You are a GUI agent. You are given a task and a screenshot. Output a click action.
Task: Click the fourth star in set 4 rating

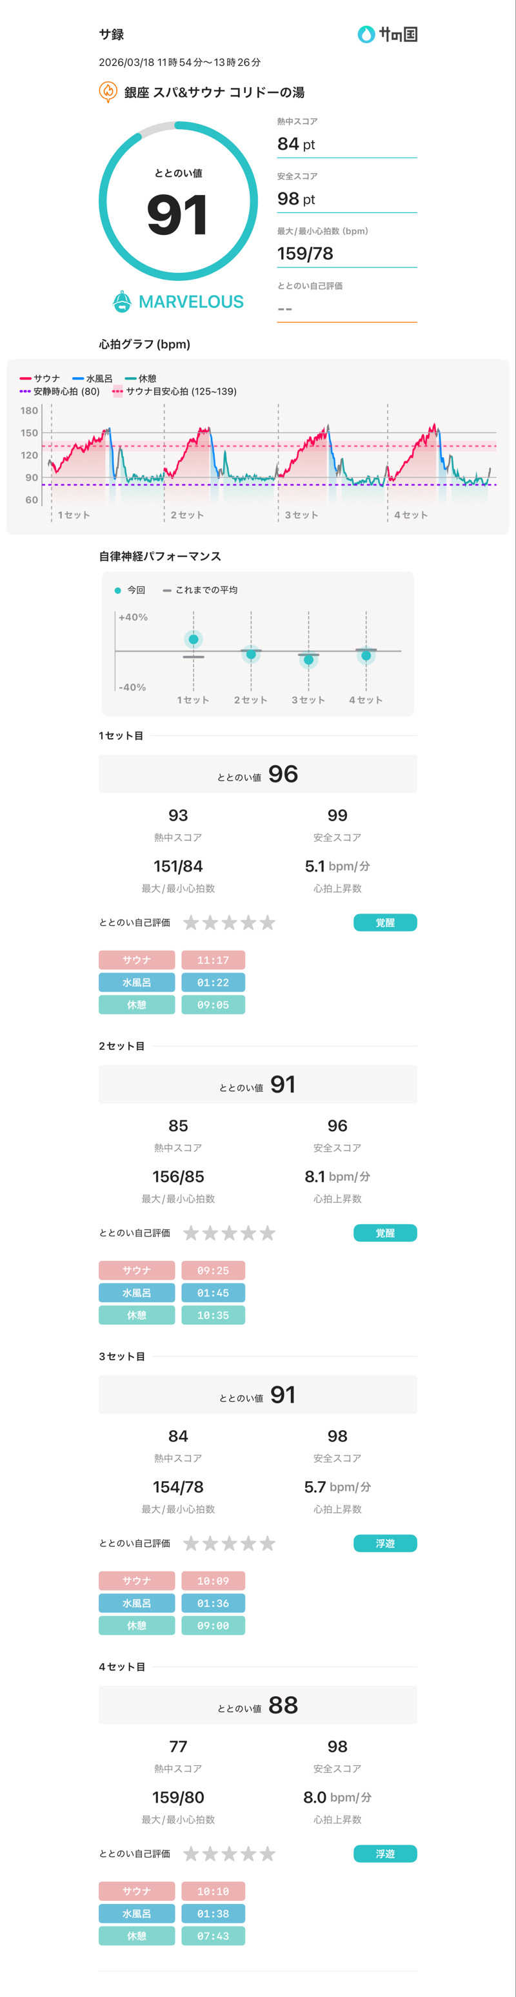point(249,1854)
